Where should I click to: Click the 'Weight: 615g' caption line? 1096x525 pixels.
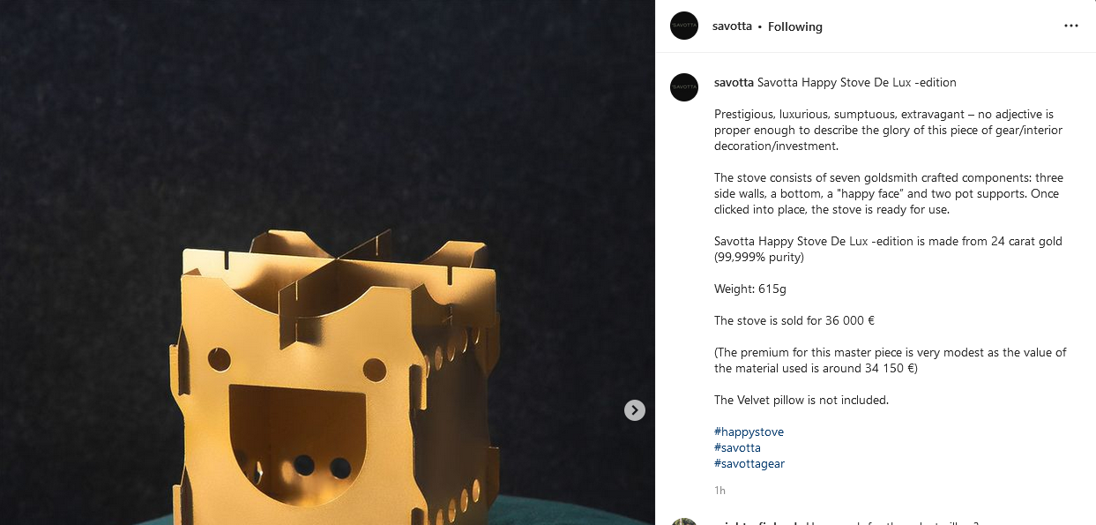pyautogui.click(x=749, y=289)
